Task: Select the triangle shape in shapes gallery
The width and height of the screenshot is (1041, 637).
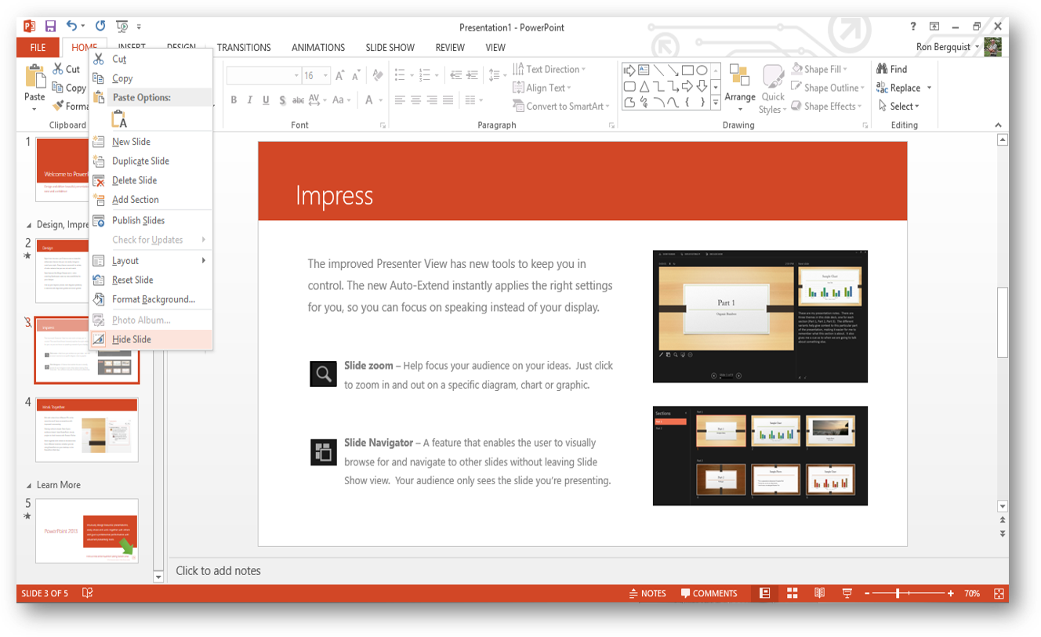Action: [644, 86]
